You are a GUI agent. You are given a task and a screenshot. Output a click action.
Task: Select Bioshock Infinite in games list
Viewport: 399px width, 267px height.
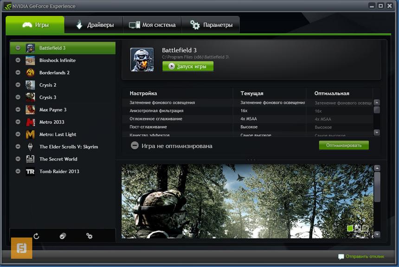pos(63,60)
